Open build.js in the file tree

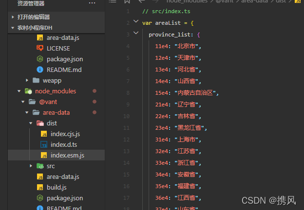point(56,187)
